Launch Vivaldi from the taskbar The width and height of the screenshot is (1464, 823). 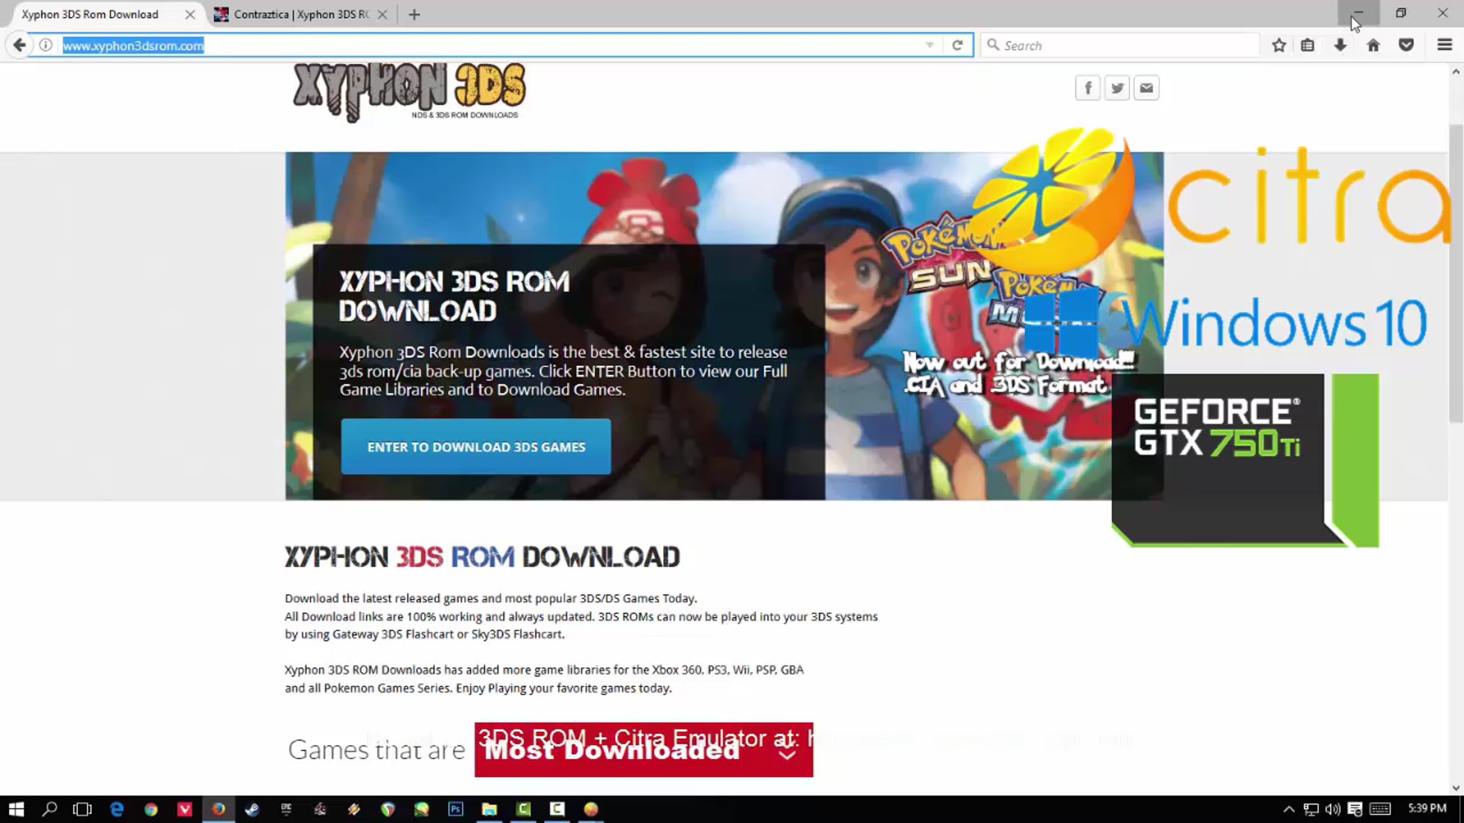pos(185,809)
